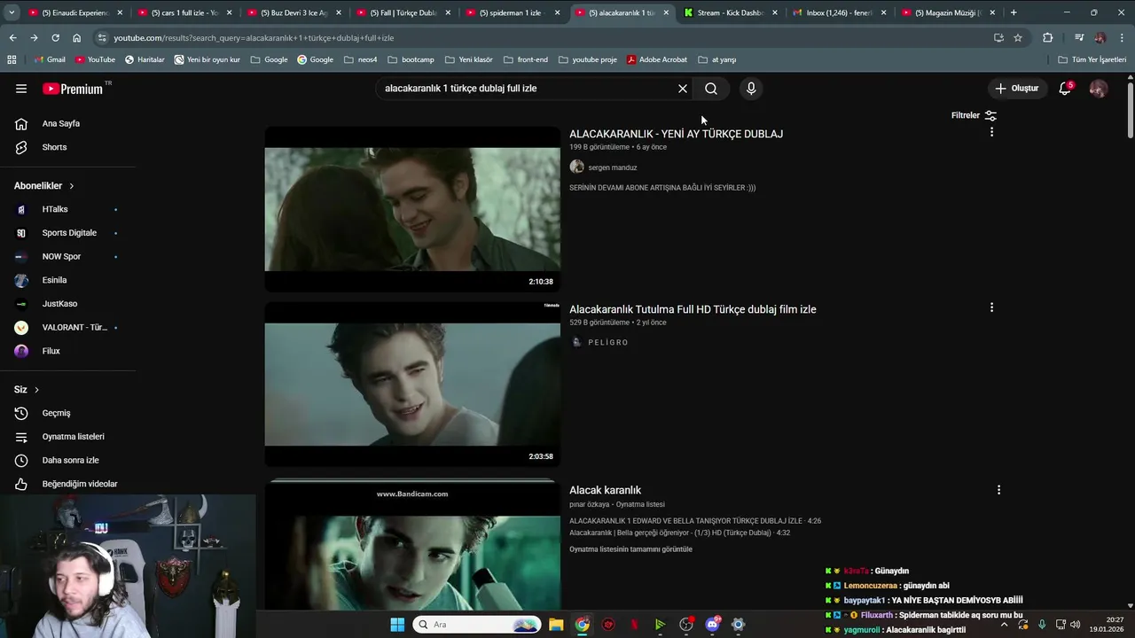Clear the search box with the X
The height and width of the screenshot is (638, 1135).
point(683,89)
